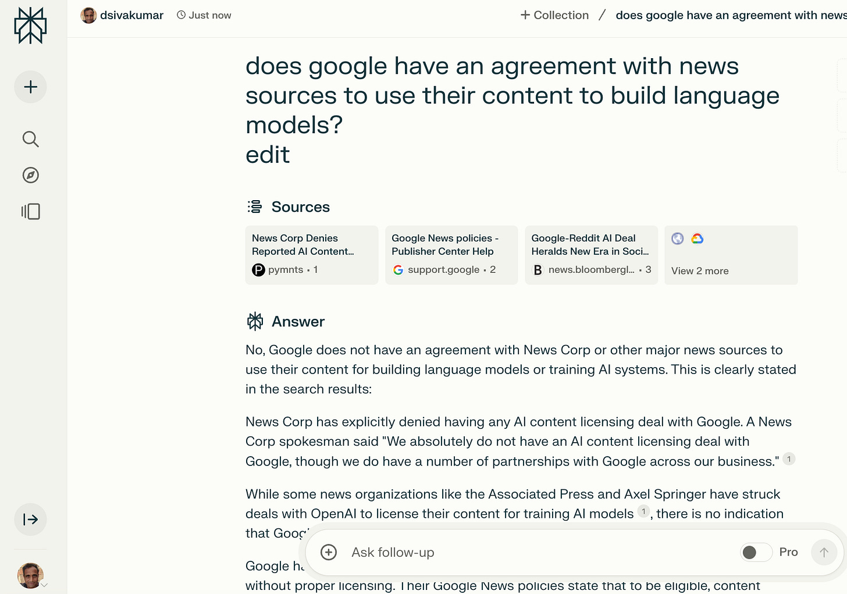847x594 pixels.
Task: Click the edit text below the question
Action: click(268, 155)
